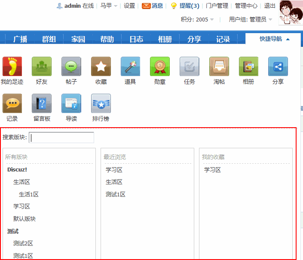Open the 分享 share icon in shortcuts
Viewport: 303px width, 260px height.
[x=278, y=67]
